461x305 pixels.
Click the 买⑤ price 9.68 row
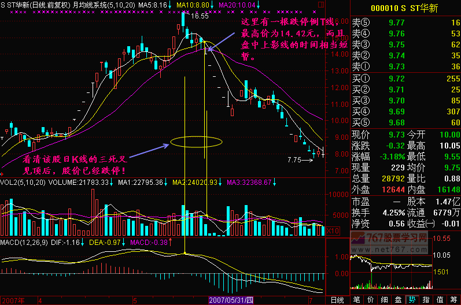coord(405,122)
